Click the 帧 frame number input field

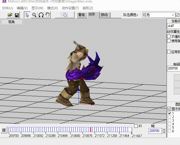pyautogui.click(x=155, y=131)
